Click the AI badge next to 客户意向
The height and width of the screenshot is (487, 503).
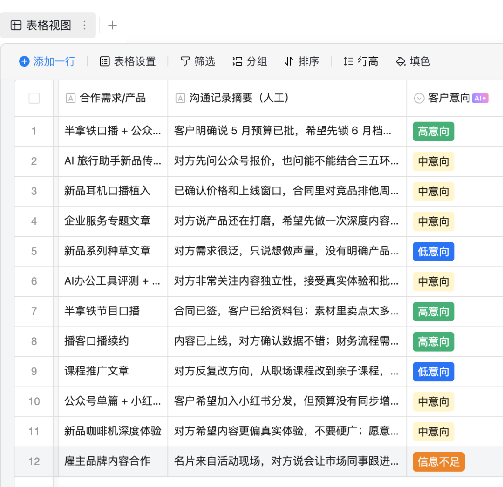point(480,98)
